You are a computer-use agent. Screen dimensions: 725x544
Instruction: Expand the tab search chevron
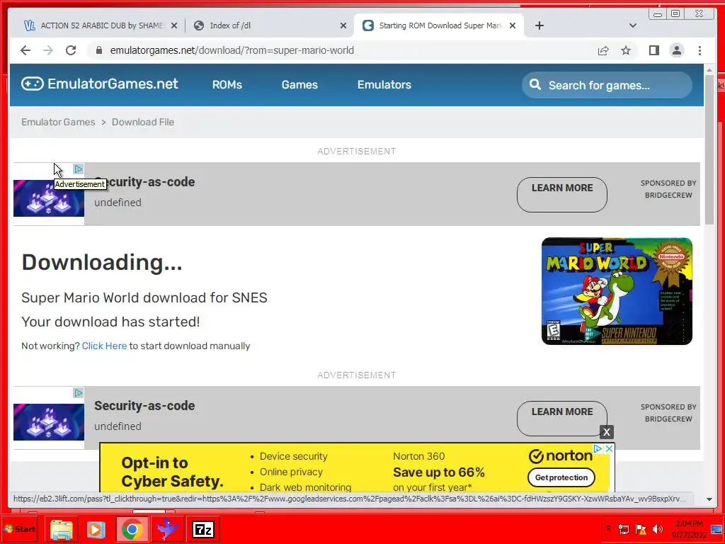tap(633, 25)
